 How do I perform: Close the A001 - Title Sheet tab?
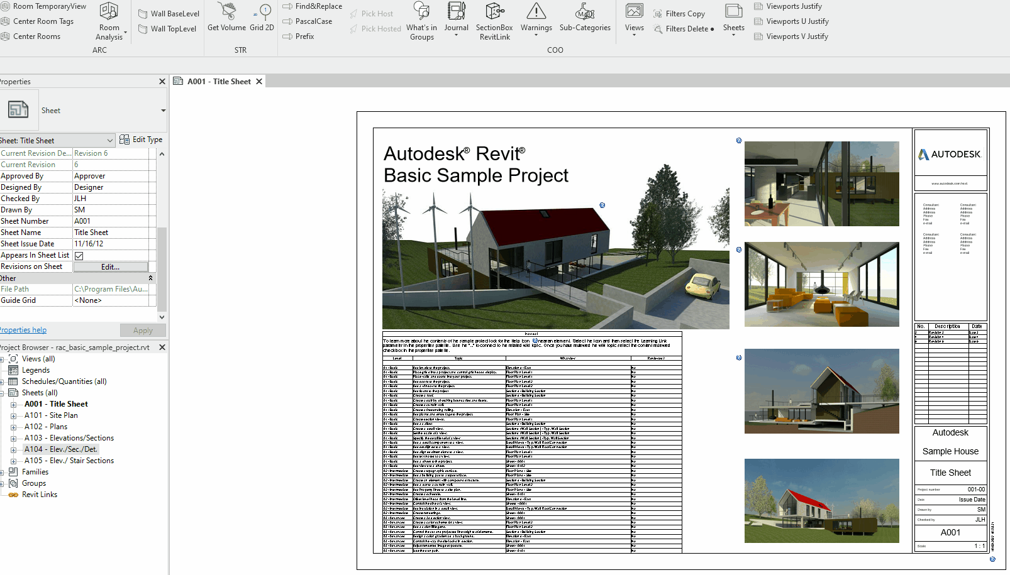(259, 82)
